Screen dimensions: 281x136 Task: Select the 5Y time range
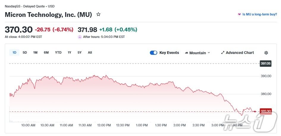[x=79, y=52]
